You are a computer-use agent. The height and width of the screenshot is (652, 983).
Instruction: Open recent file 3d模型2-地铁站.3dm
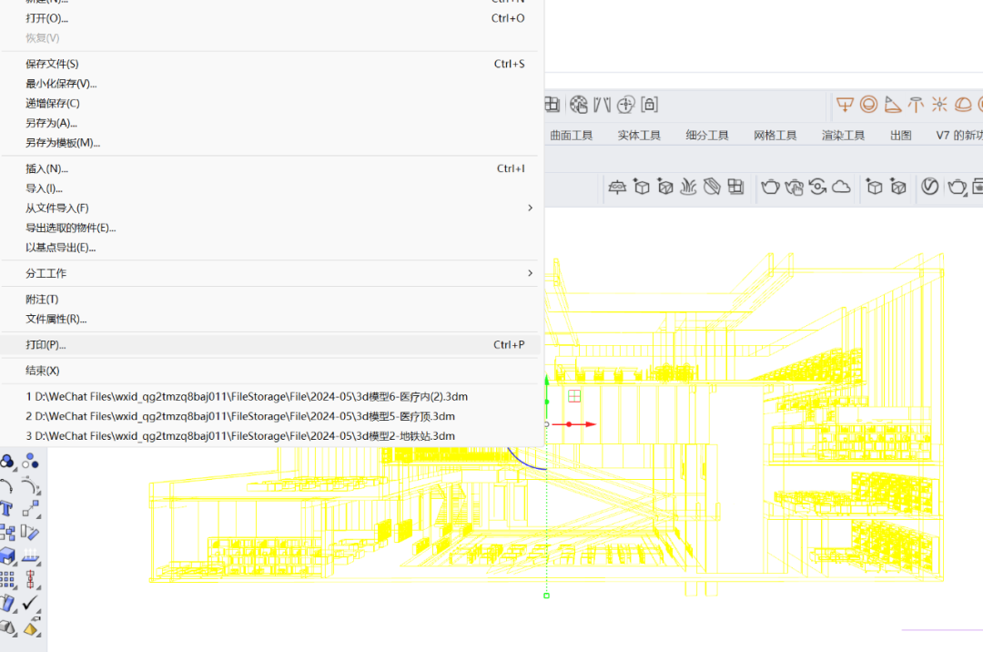[271, 435]
